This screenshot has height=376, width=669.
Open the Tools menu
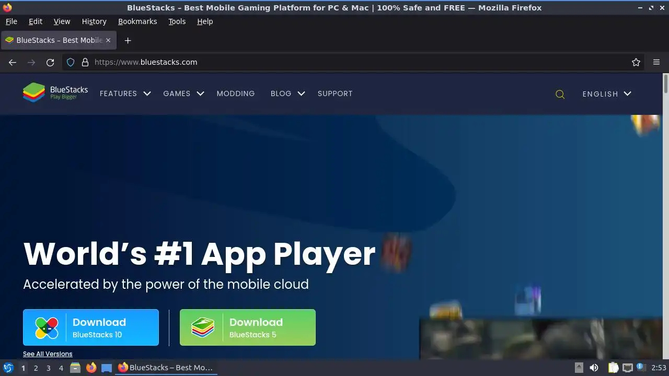[x=177, y=21]
